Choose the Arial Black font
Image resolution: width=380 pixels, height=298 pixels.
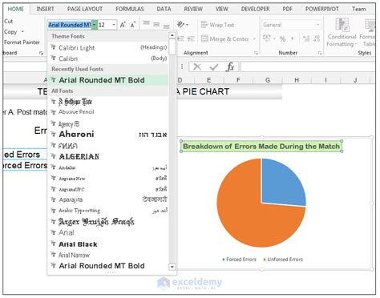point(108,244)
